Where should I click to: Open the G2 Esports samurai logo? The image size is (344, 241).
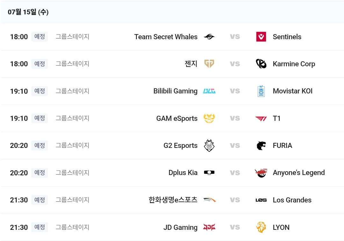(209, 145)
